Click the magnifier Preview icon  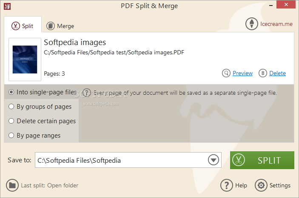click(226, 73)
